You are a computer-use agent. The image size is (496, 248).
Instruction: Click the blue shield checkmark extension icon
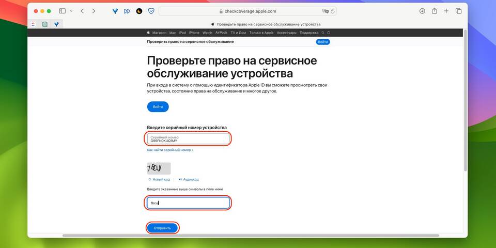pos(151,11)
